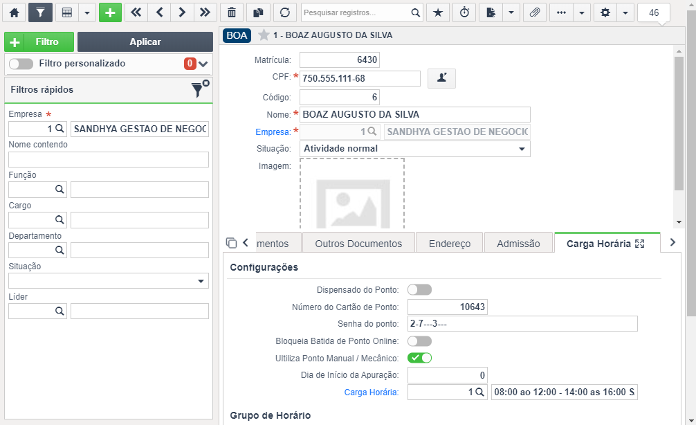Open the Função lookup search icon
The image size is (696, 425).
tap(59, 189)
